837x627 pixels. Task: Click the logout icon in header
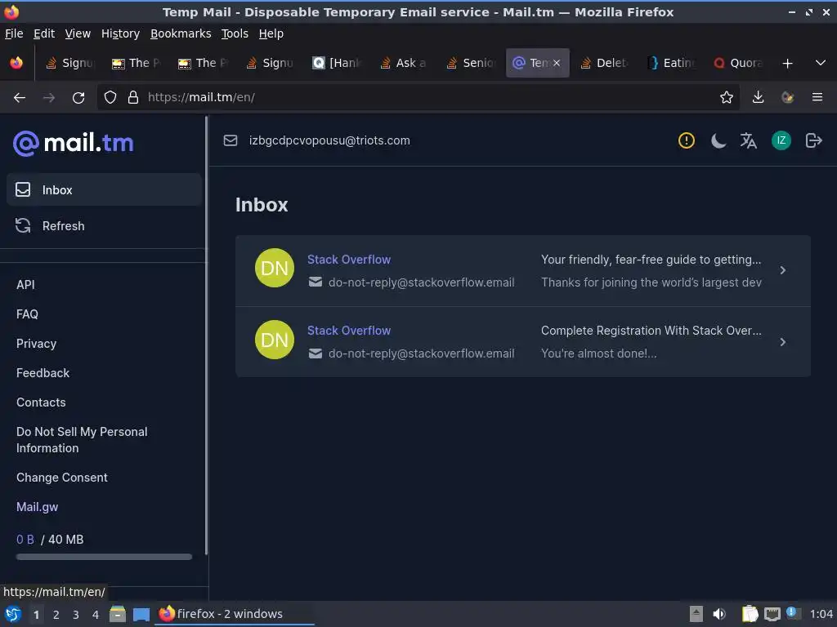click(813, 140)
